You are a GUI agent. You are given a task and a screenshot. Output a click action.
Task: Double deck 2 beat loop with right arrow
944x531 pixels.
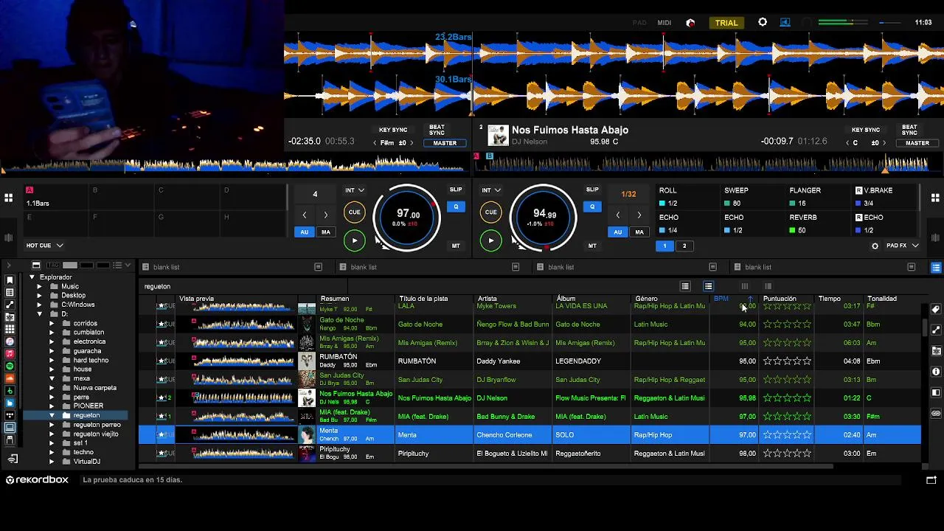[x=639, y=215]
